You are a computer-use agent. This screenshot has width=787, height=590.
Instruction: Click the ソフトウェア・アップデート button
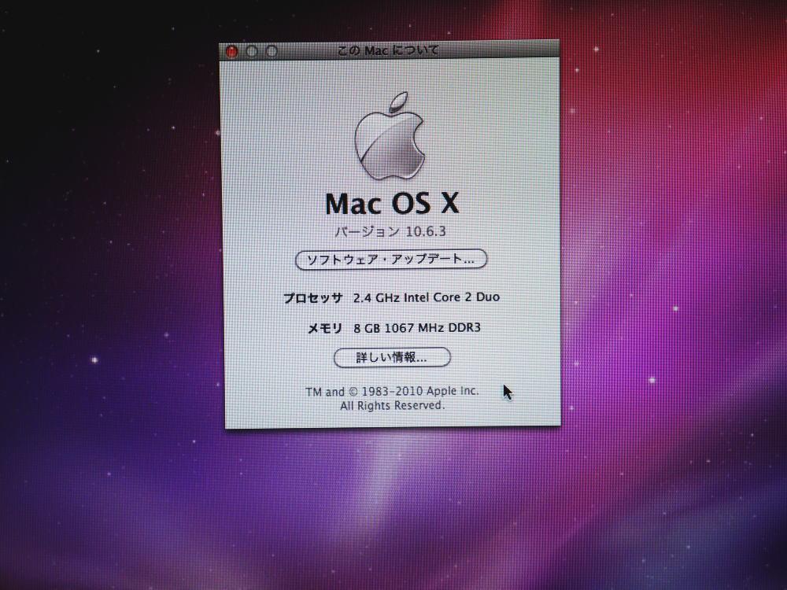391,260
